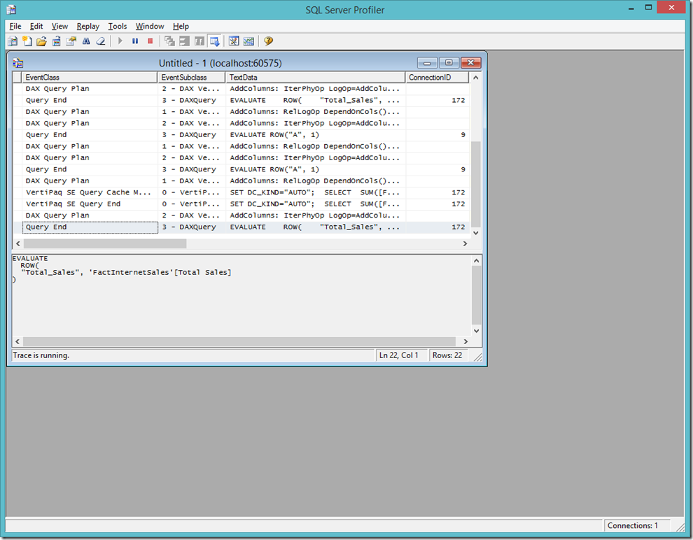
Task: Create a new trace
Action: pos(12,41)
